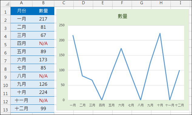192x115 pixels.
Task: Select column E header
Action: pyautogui.click(x=103, y=3)
